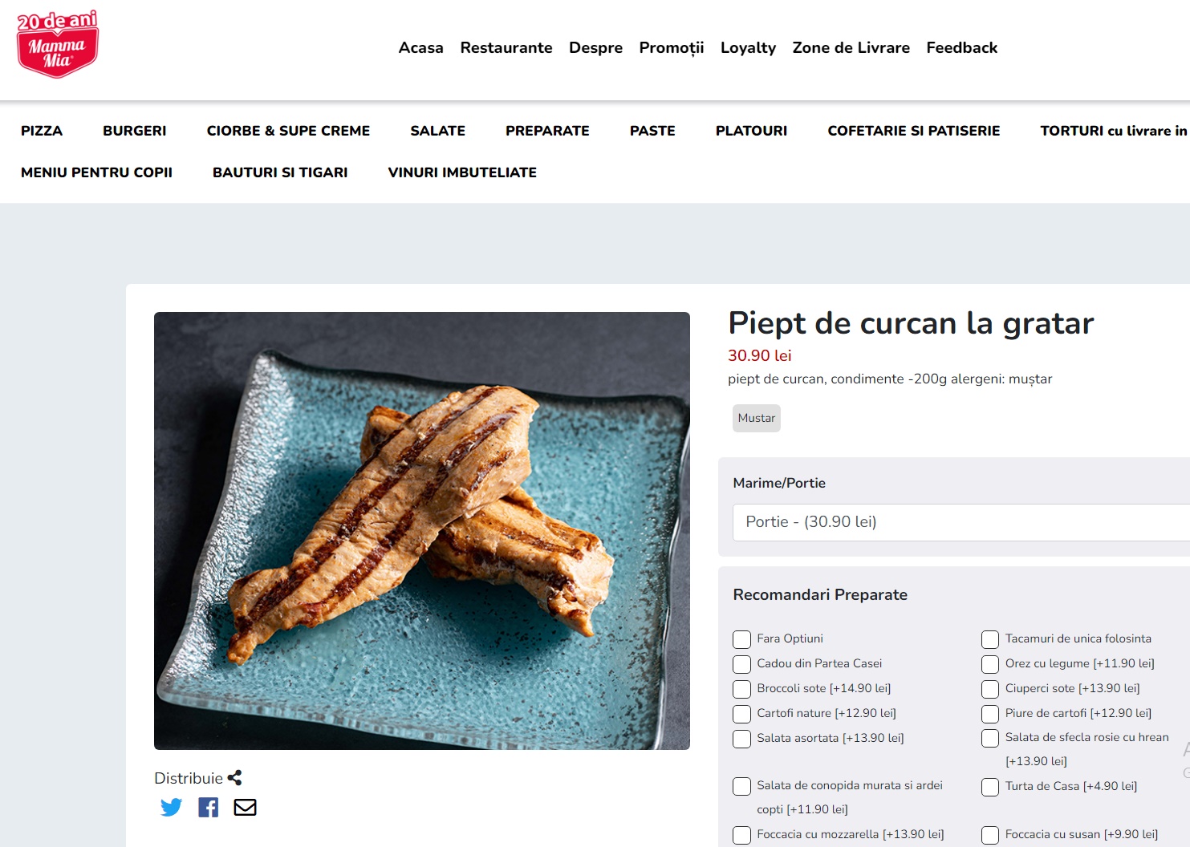Click the Mustar allergen tag
This screenshot has height=847, width=1190.
pos(757,418)
